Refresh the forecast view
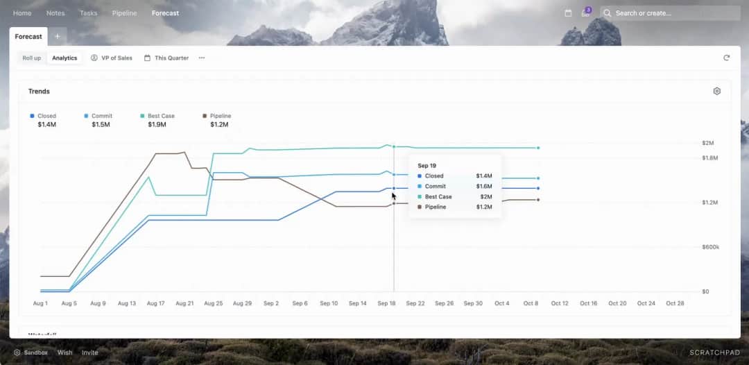 (x=727, y=58)
